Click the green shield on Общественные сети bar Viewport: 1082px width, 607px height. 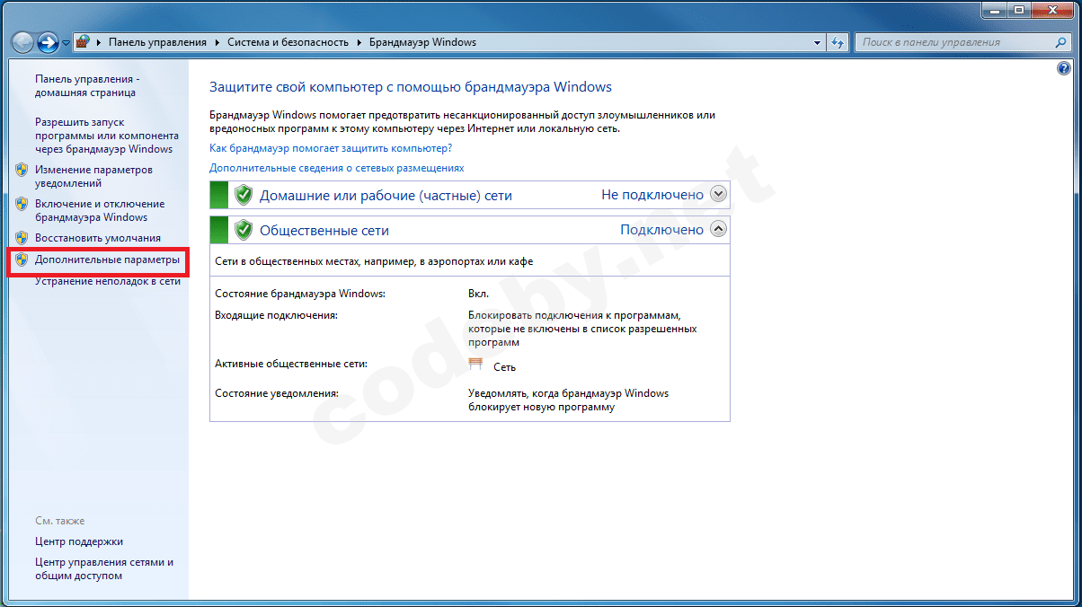tap(244, 229)
